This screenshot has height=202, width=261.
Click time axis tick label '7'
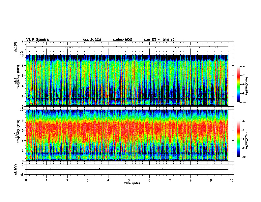pos(170,180)
